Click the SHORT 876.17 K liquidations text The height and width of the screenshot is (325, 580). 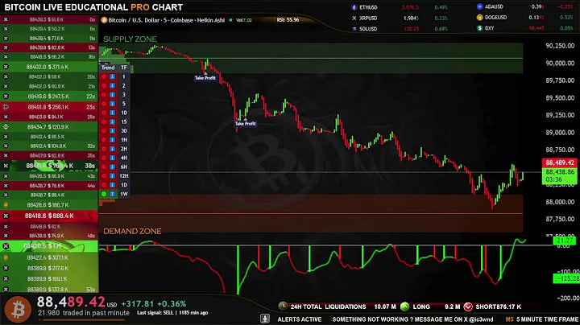point(499,306)
